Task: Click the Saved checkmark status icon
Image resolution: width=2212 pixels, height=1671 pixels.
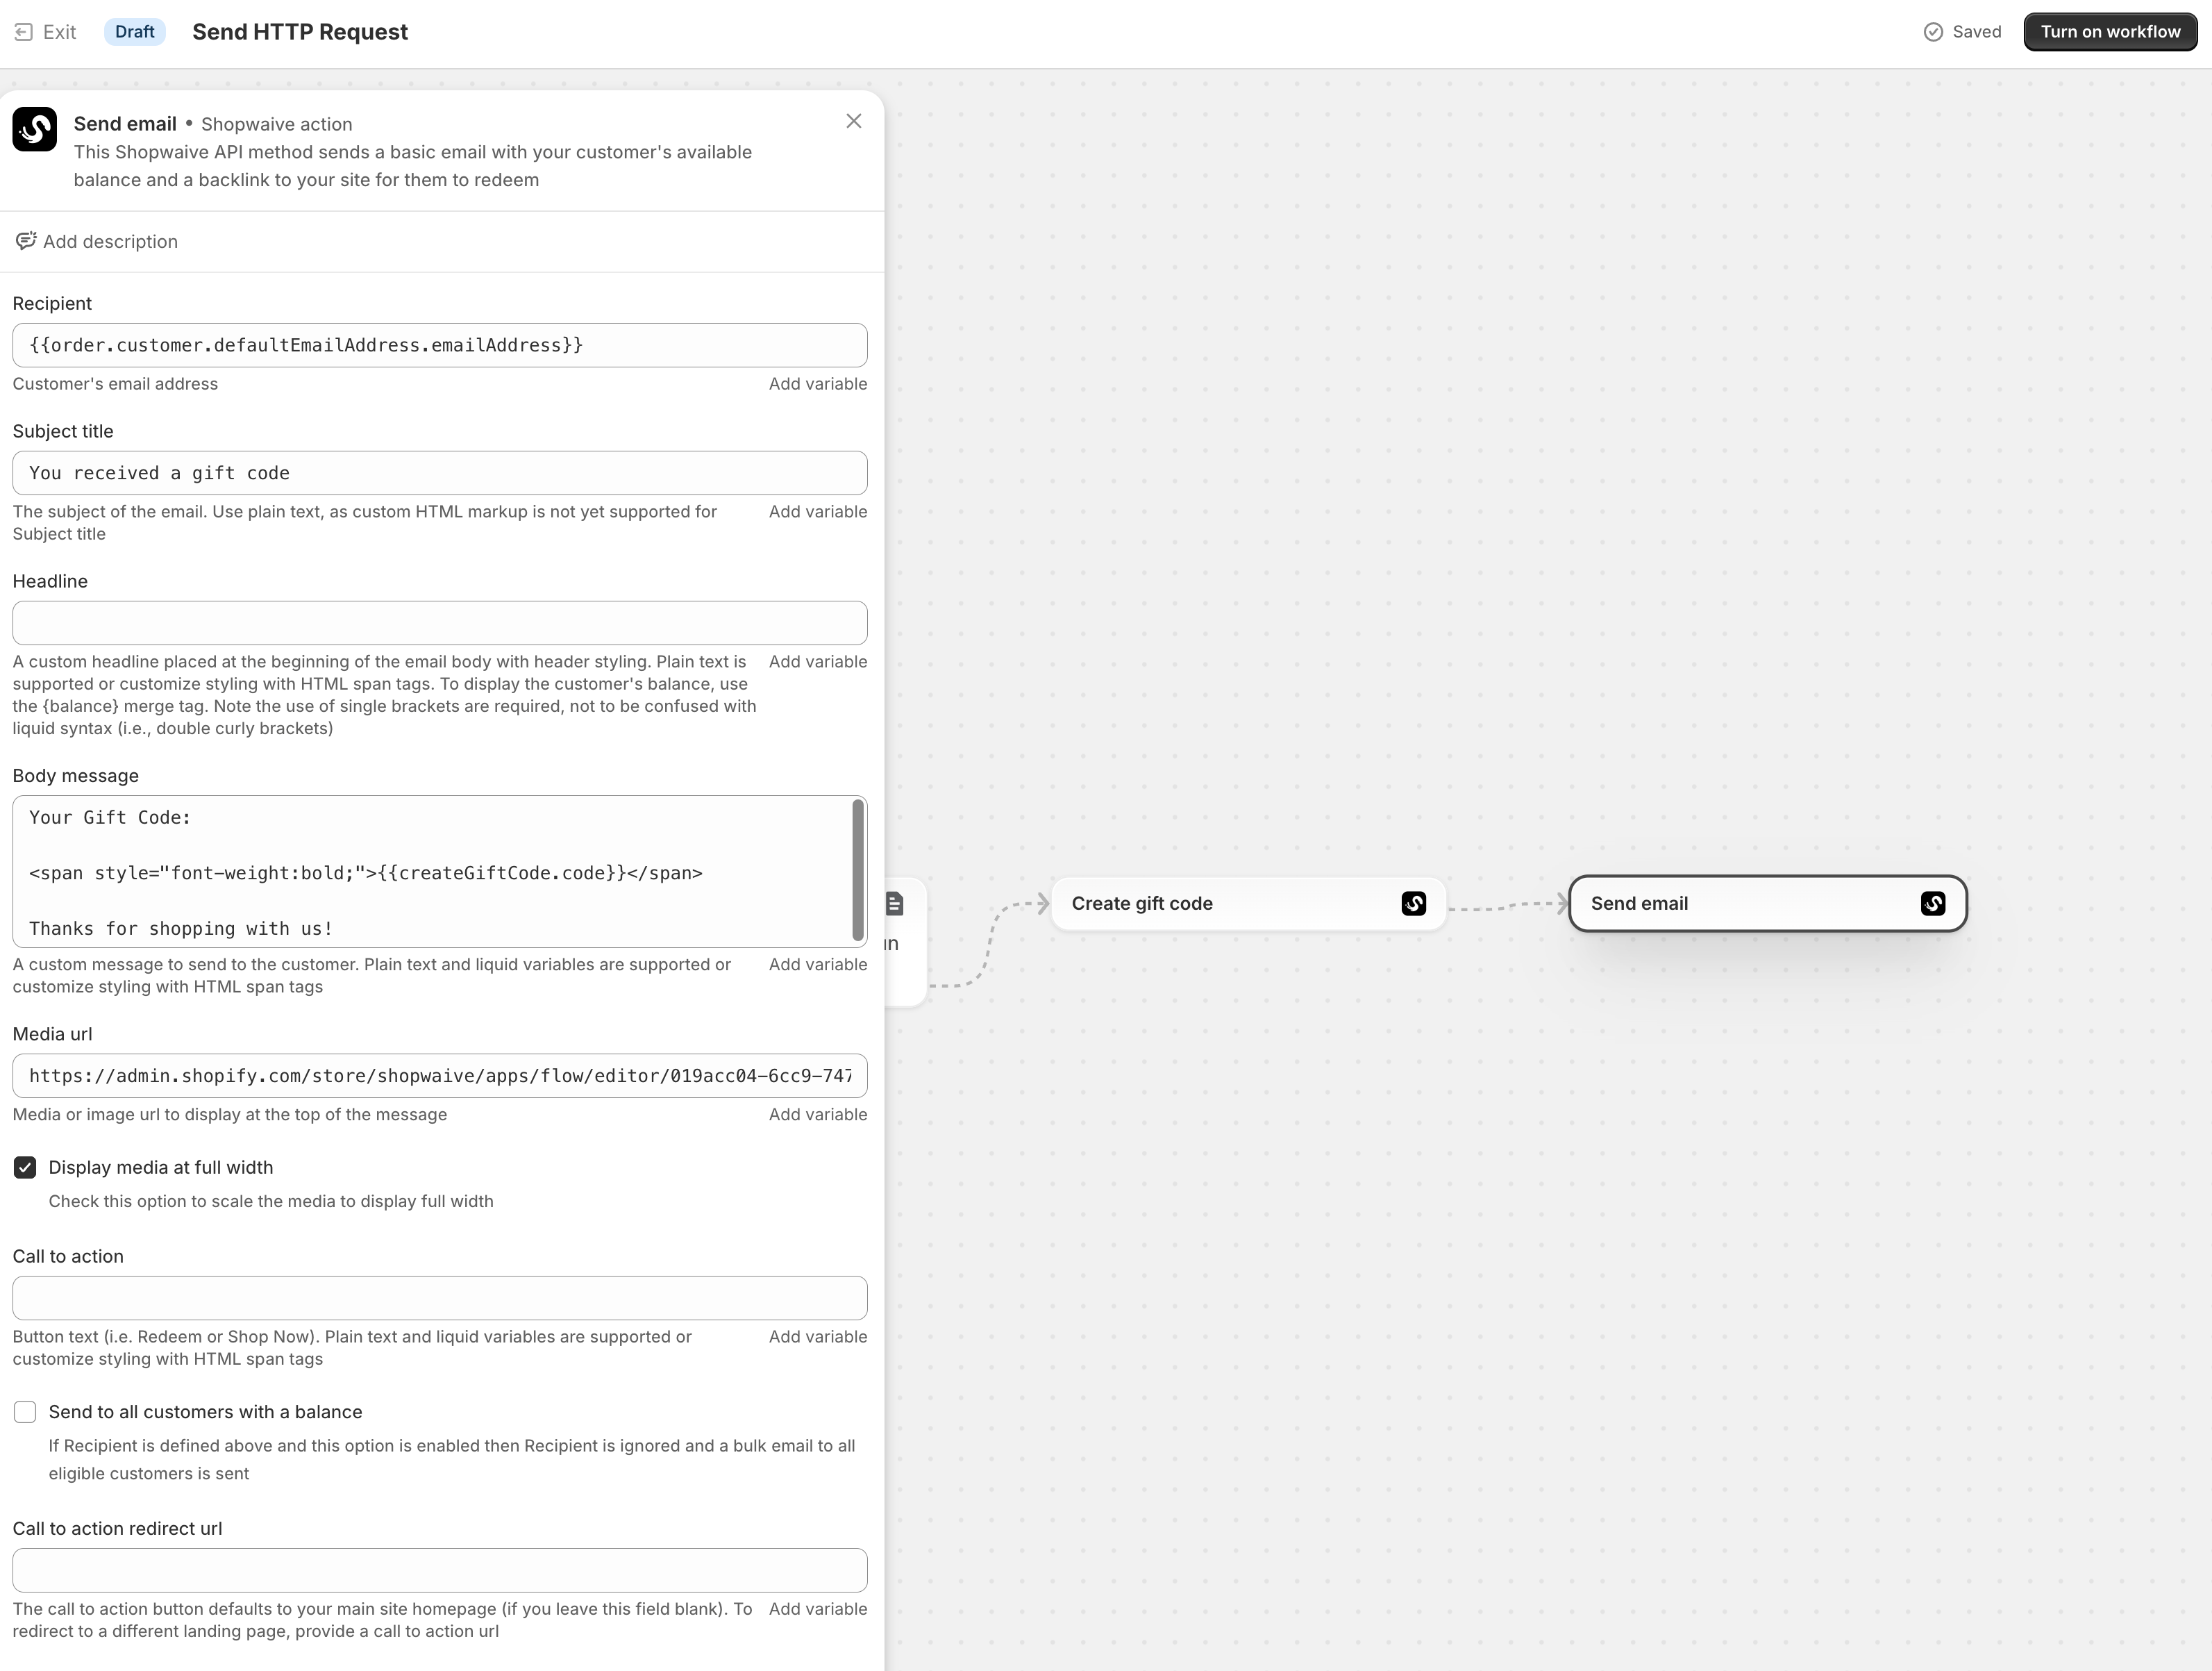Action: click(x=1933, y=32)
